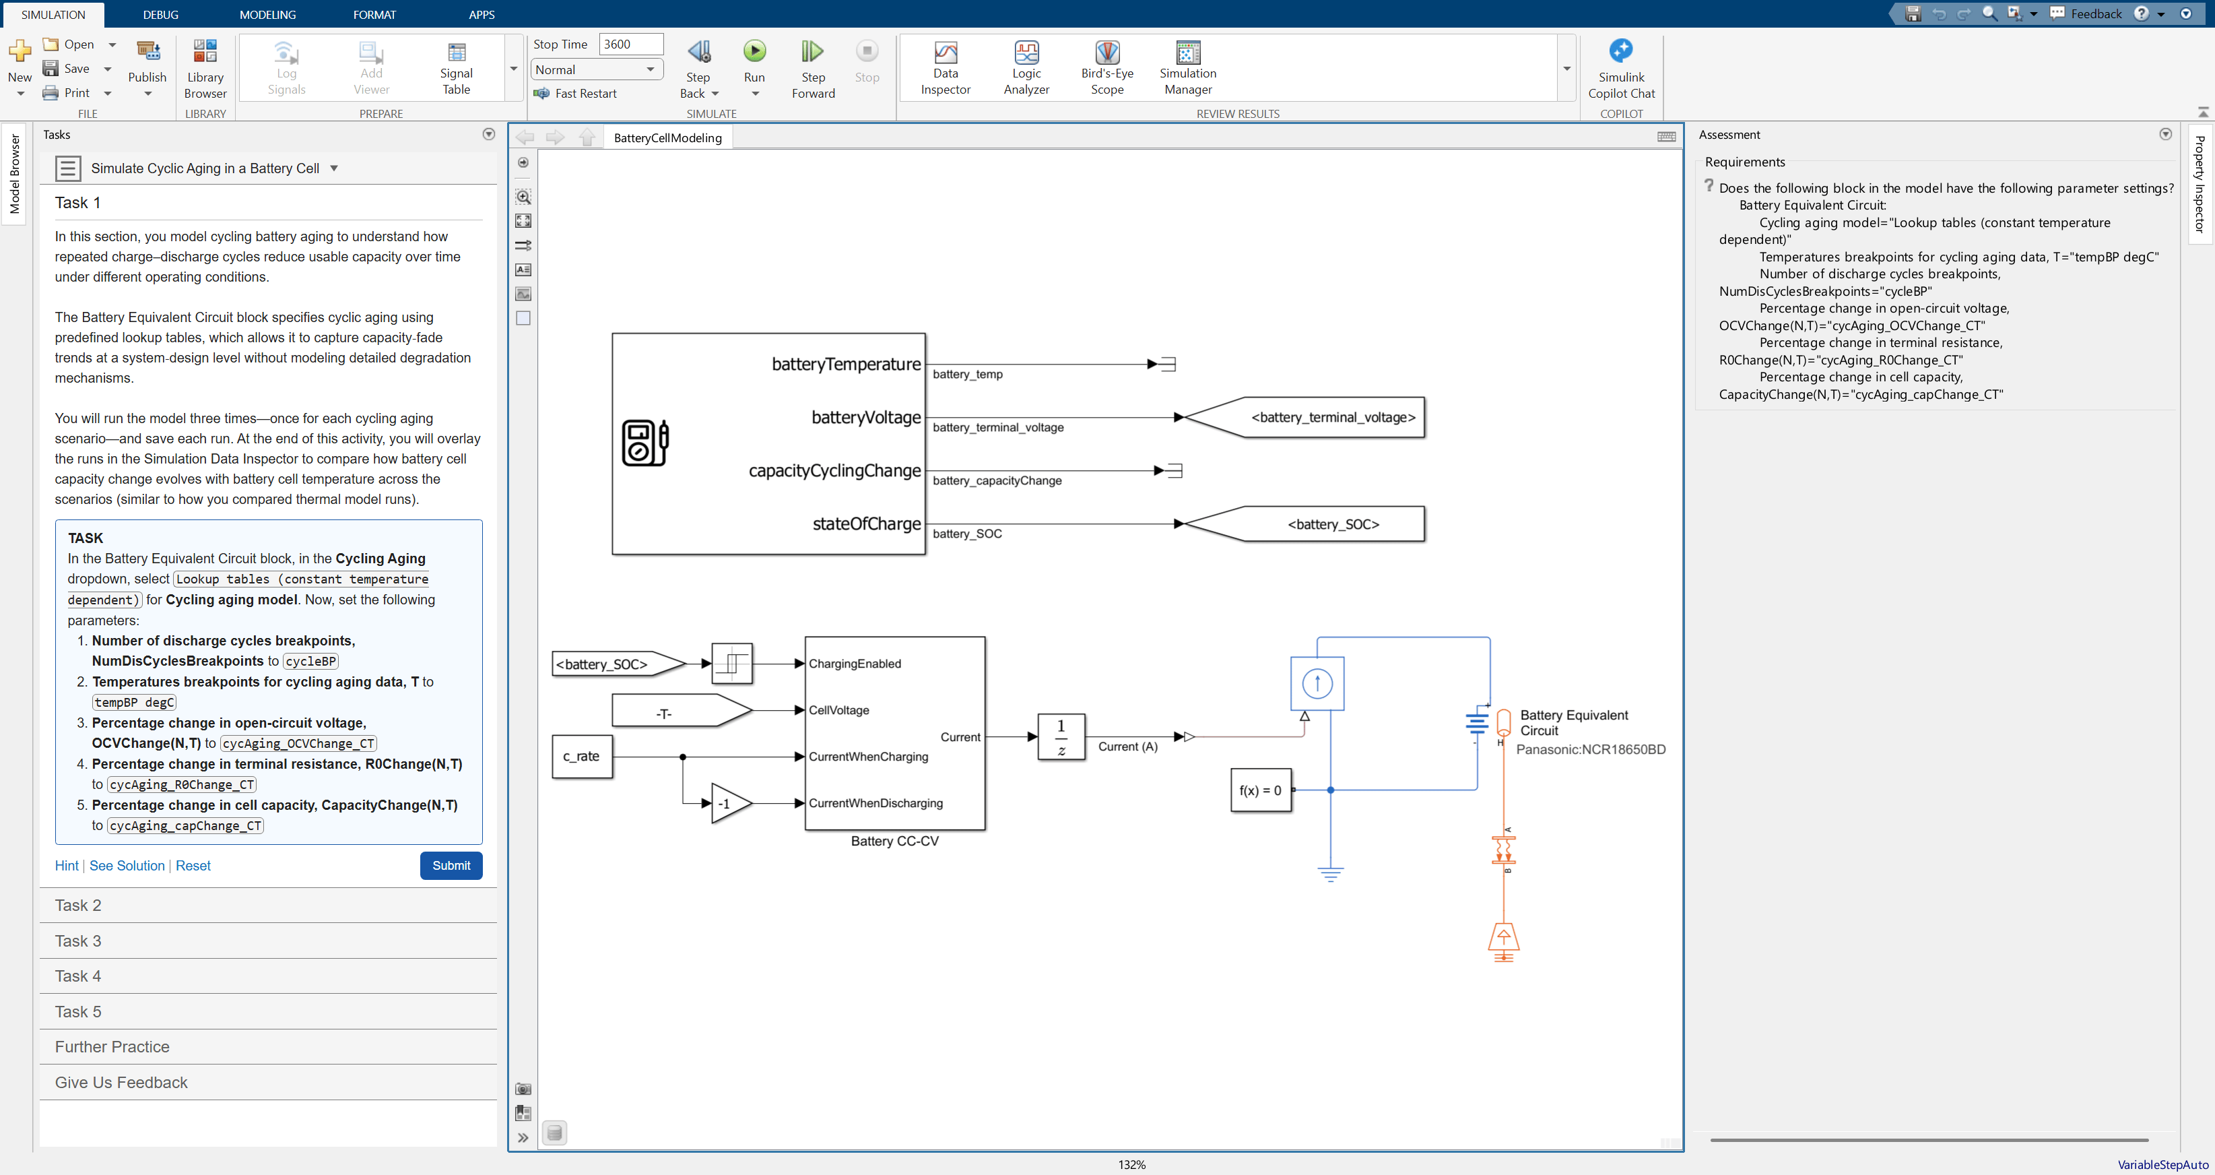Click the Zoom tool in canvas palette
The width and height of the screenshot is (2215, 1175).
[523, 197]
